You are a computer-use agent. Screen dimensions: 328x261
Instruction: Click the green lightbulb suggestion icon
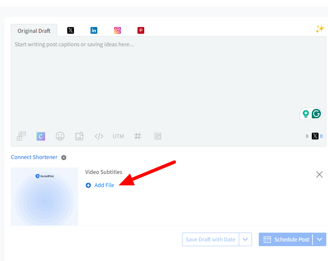pos(306,114)
